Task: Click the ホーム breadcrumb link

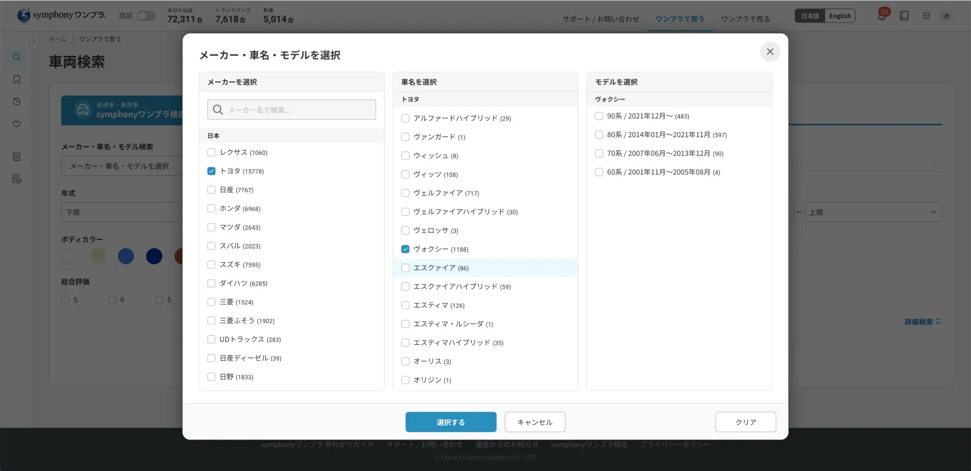Action: (58, 39)
